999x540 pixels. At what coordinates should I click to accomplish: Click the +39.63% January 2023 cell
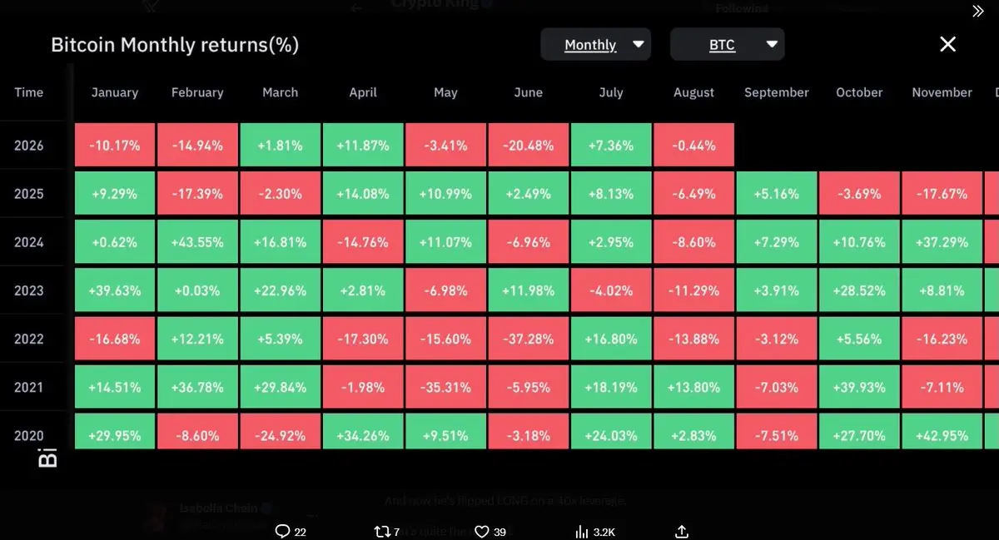[115, 290]
